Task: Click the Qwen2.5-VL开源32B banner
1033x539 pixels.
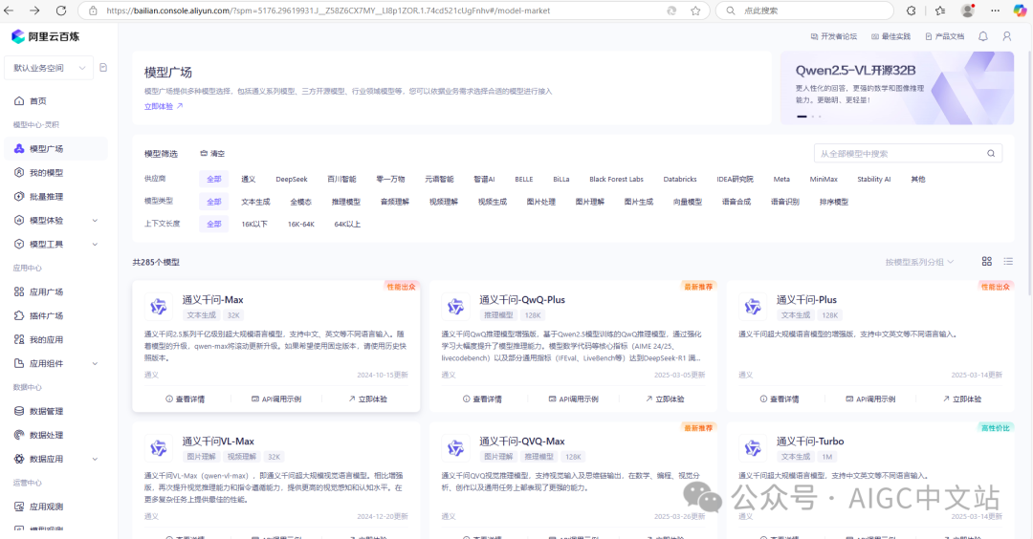Action: click(896, 88)
